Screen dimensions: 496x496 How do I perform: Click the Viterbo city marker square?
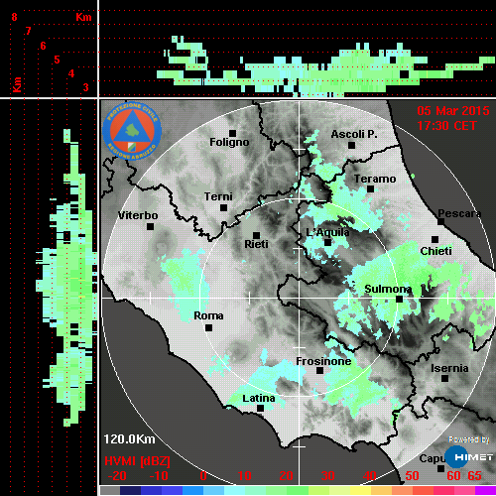pos(150,227)
